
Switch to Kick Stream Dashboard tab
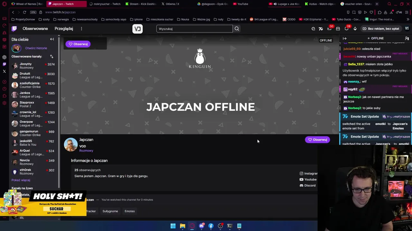[141, 4]
